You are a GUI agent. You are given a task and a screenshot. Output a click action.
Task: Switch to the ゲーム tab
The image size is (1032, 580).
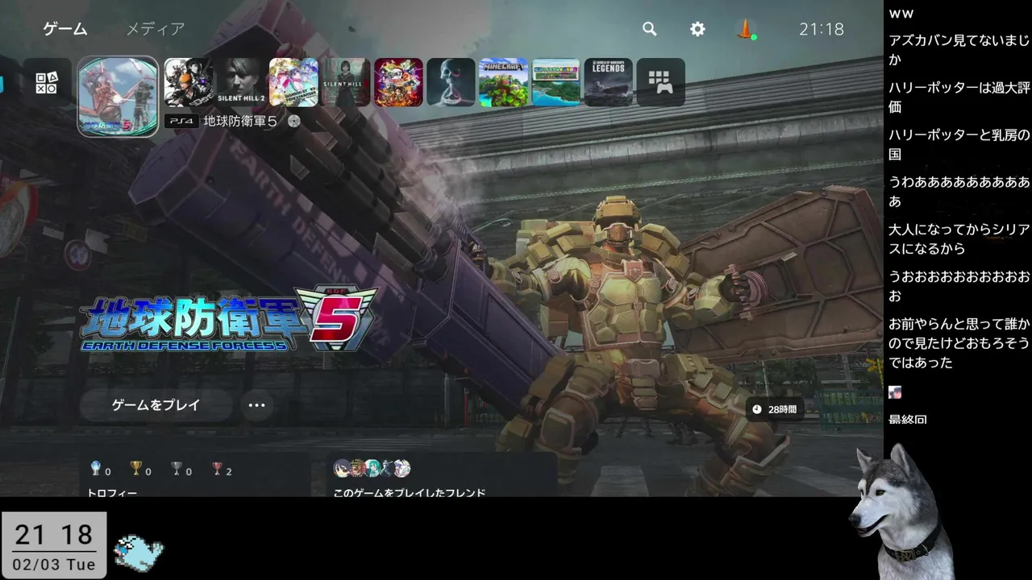pos(65,29)
